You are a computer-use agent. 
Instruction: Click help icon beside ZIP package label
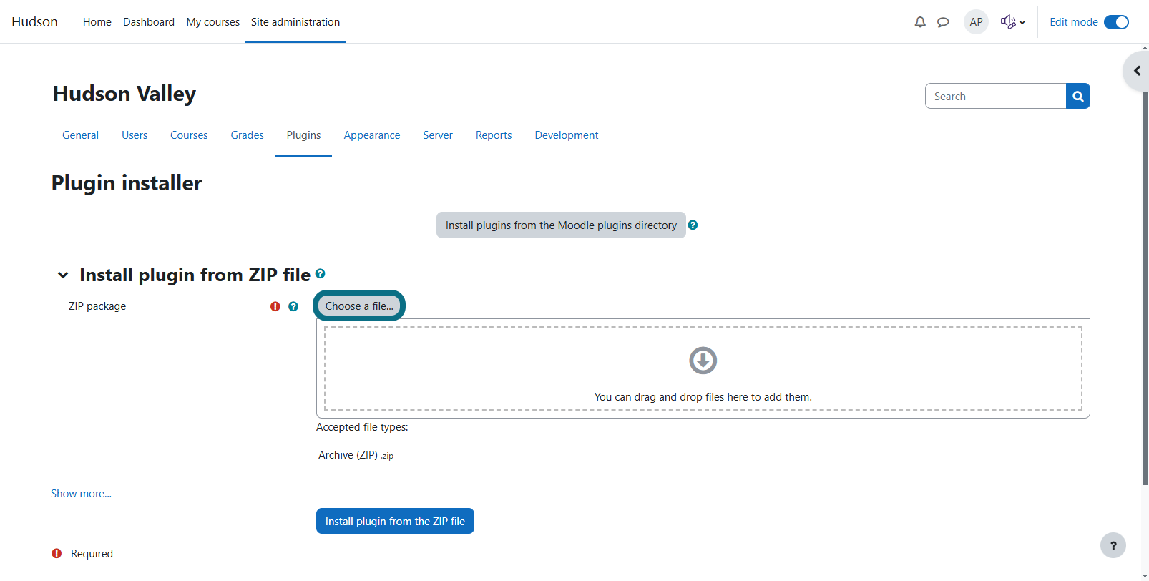293,306
